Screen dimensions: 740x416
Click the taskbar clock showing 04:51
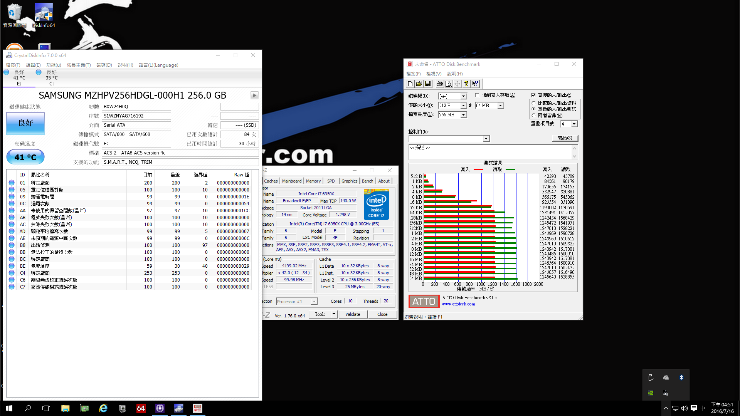[x=722, y=408]
